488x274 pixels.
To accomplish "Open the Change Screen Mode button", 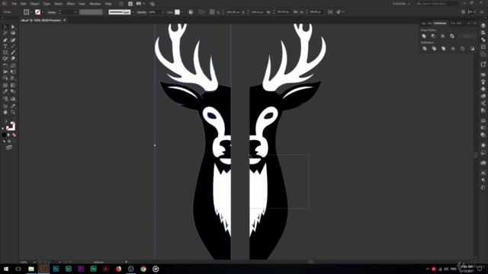I will pos(9,148).
